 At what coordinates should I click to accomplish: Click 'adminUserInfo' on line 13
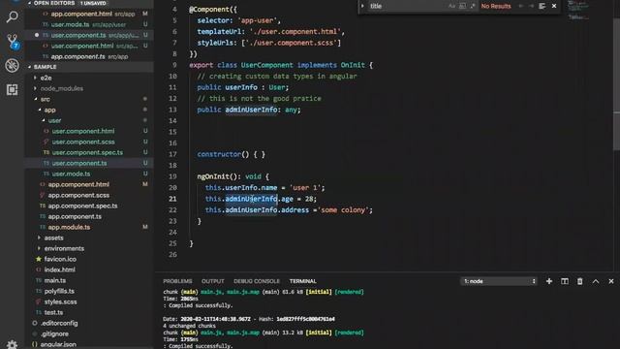pyautogui.click(x=251, y=110)
